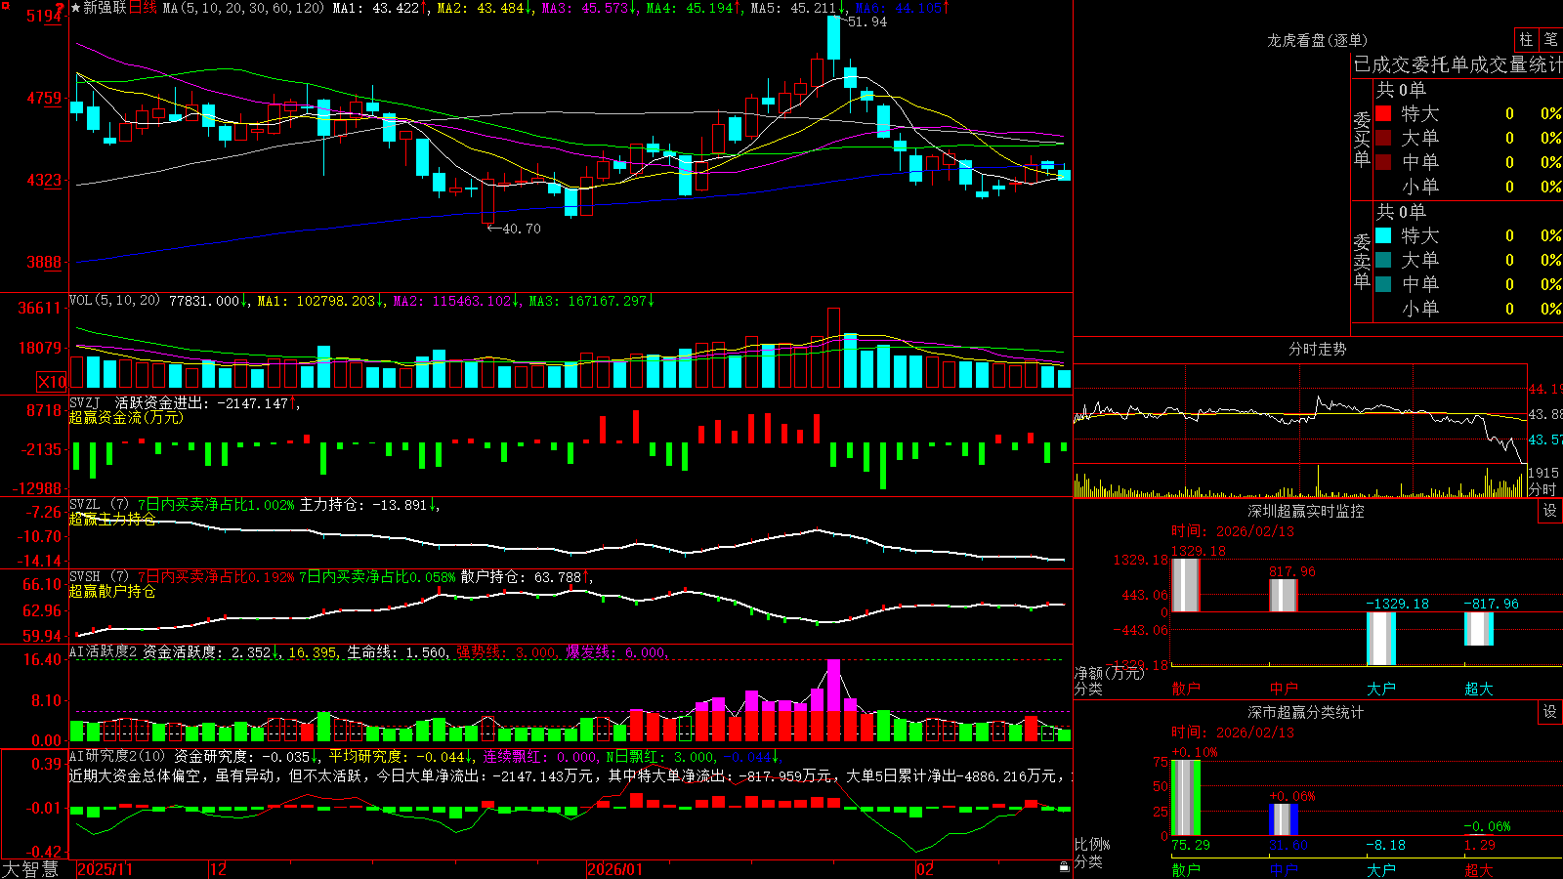Click the 分时走势 panel title
Viewport: 1563px width, 879px height.
click(1317, 349)
